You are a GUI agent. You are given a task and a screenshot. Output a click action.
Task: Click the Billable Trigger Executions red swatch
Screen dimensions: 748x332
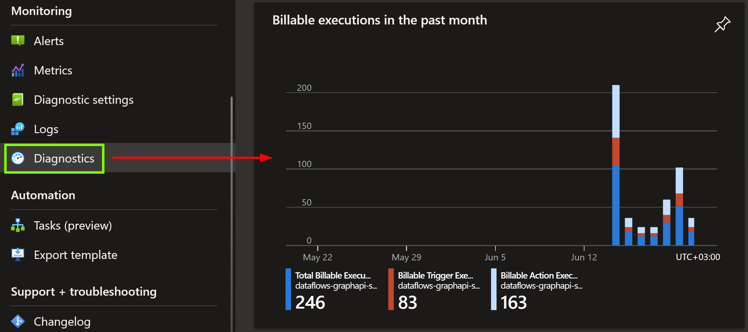click(x=391, y=289)
